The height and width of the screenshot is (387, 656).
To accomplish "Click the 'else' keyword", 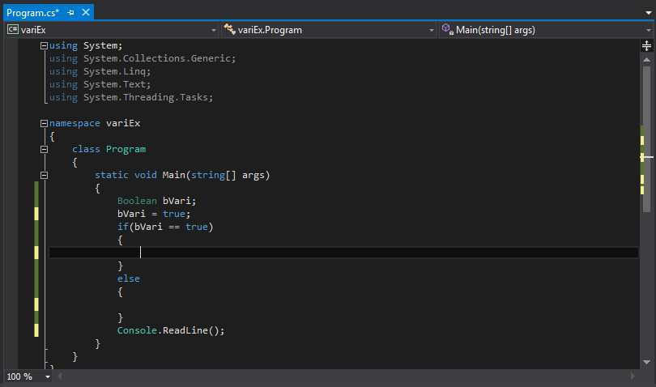I will pos(129,279).
